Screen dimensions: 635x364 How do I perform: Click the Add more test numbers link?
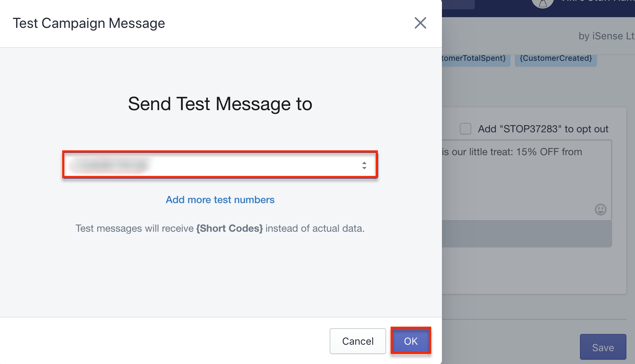tap(220, 200)
